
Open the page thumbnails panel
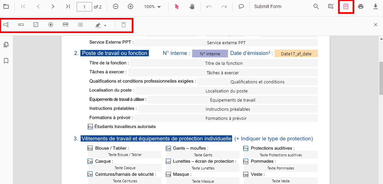(6, 45)
